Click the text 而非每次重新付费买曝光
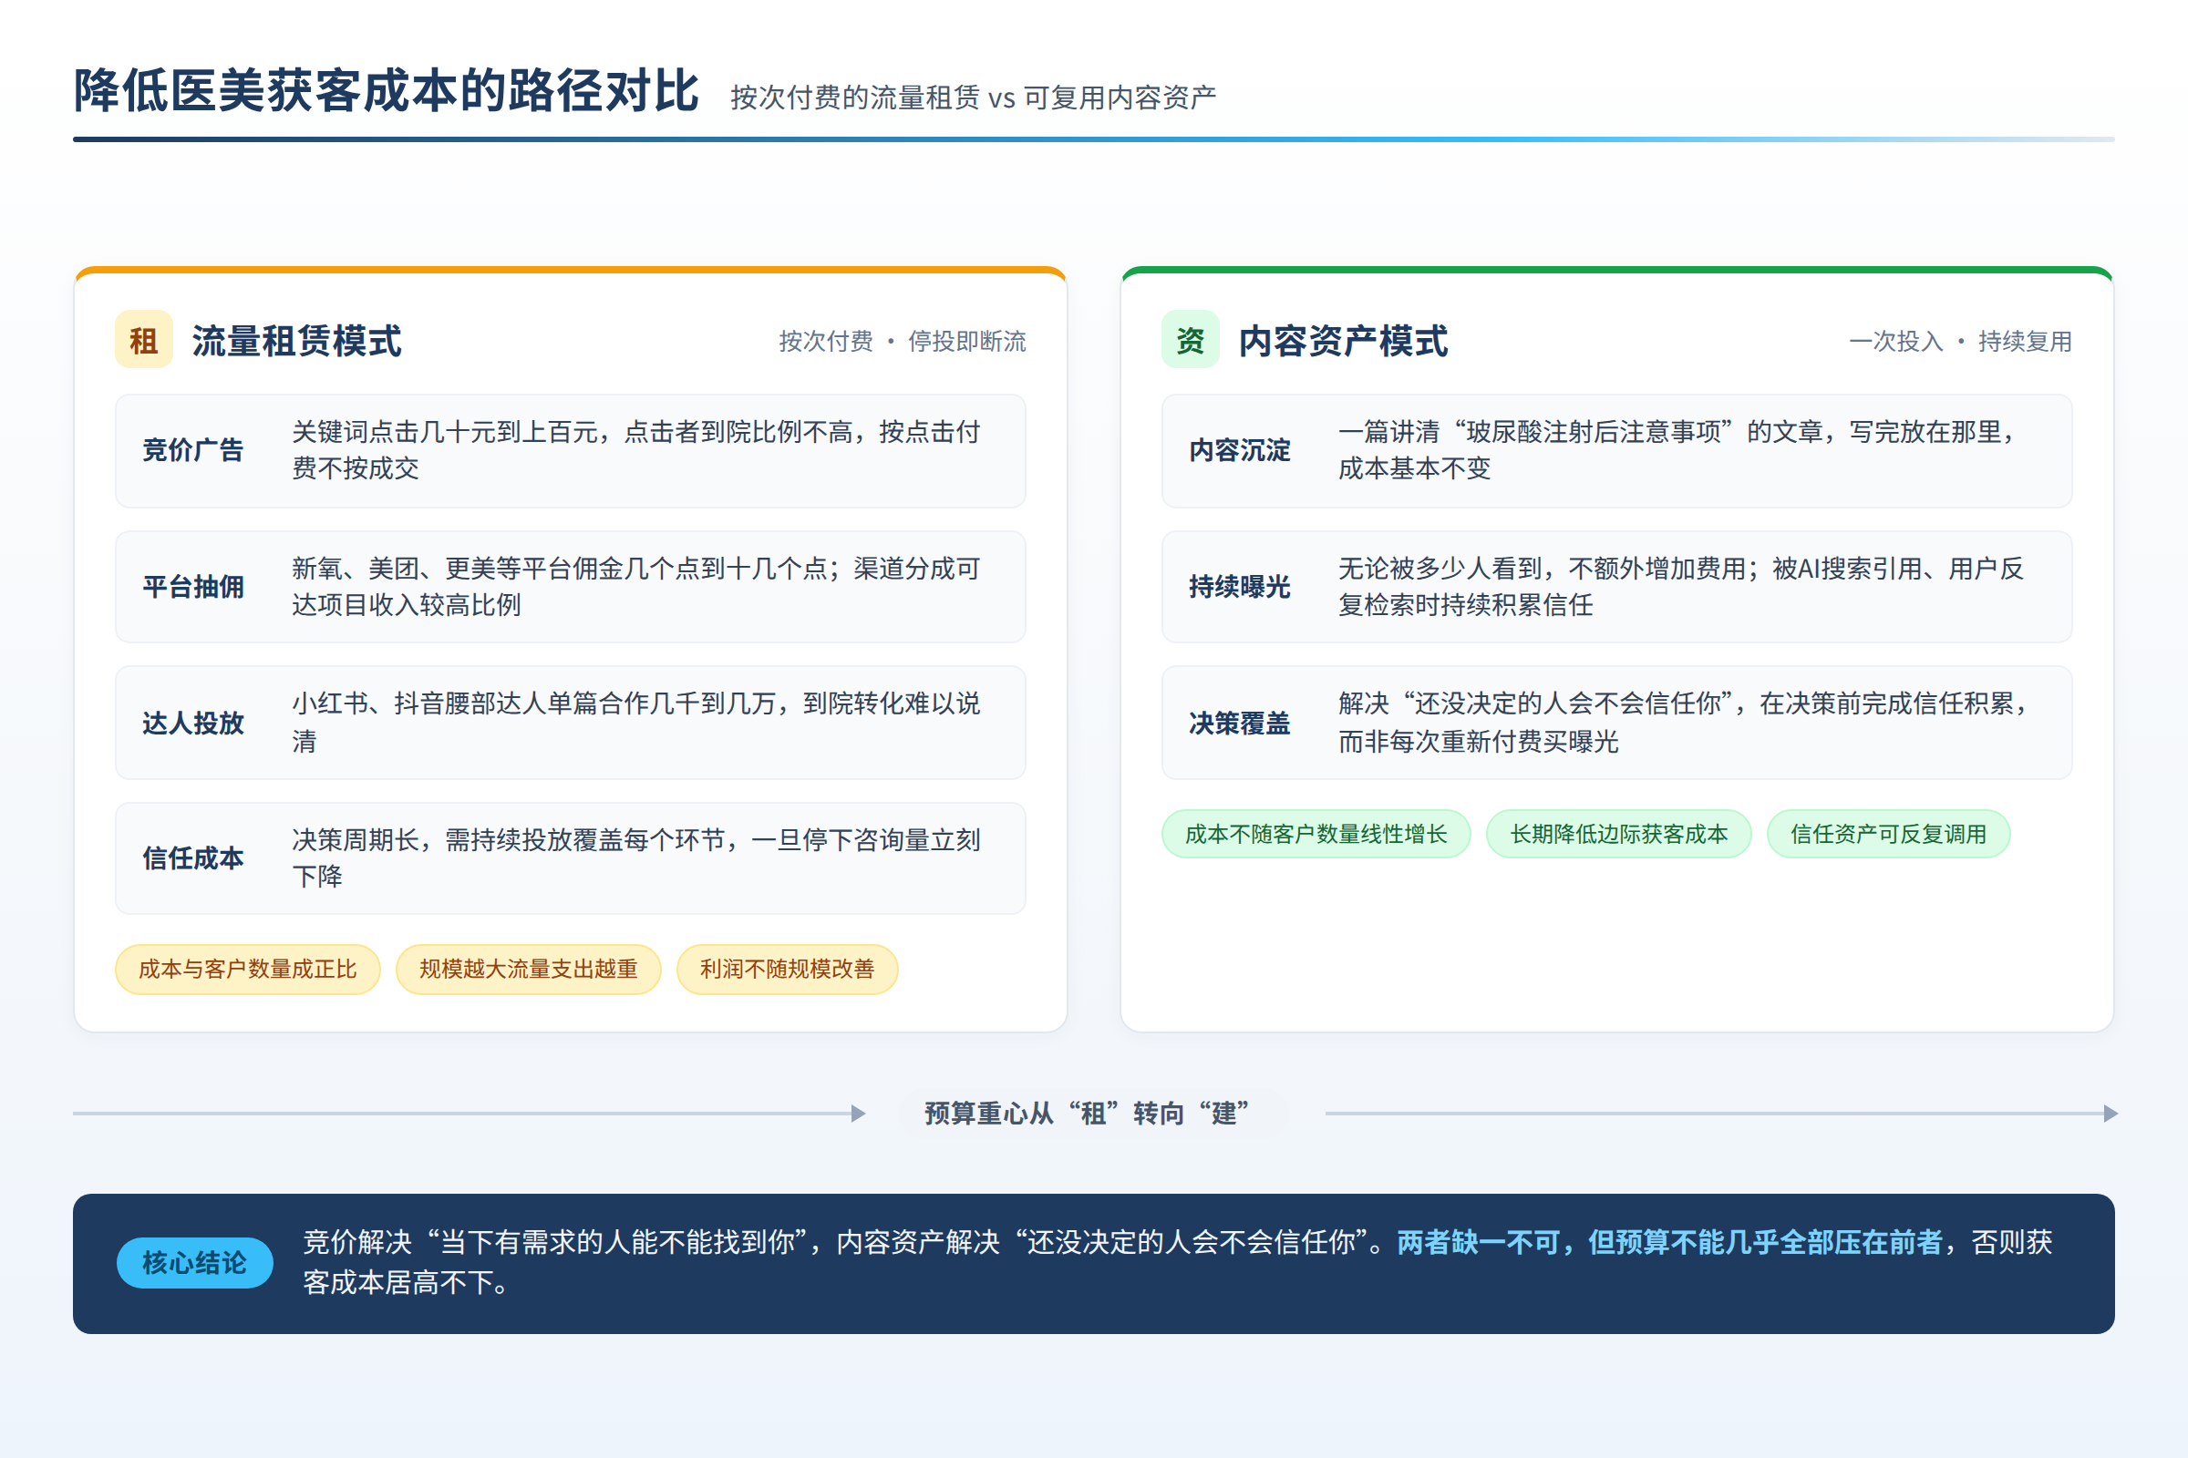This screenshot has height=1458, width=2188. (x=1479, y=741)
